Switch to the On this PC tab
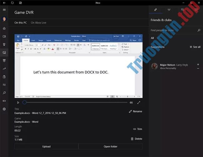 (x=21, y=23)
